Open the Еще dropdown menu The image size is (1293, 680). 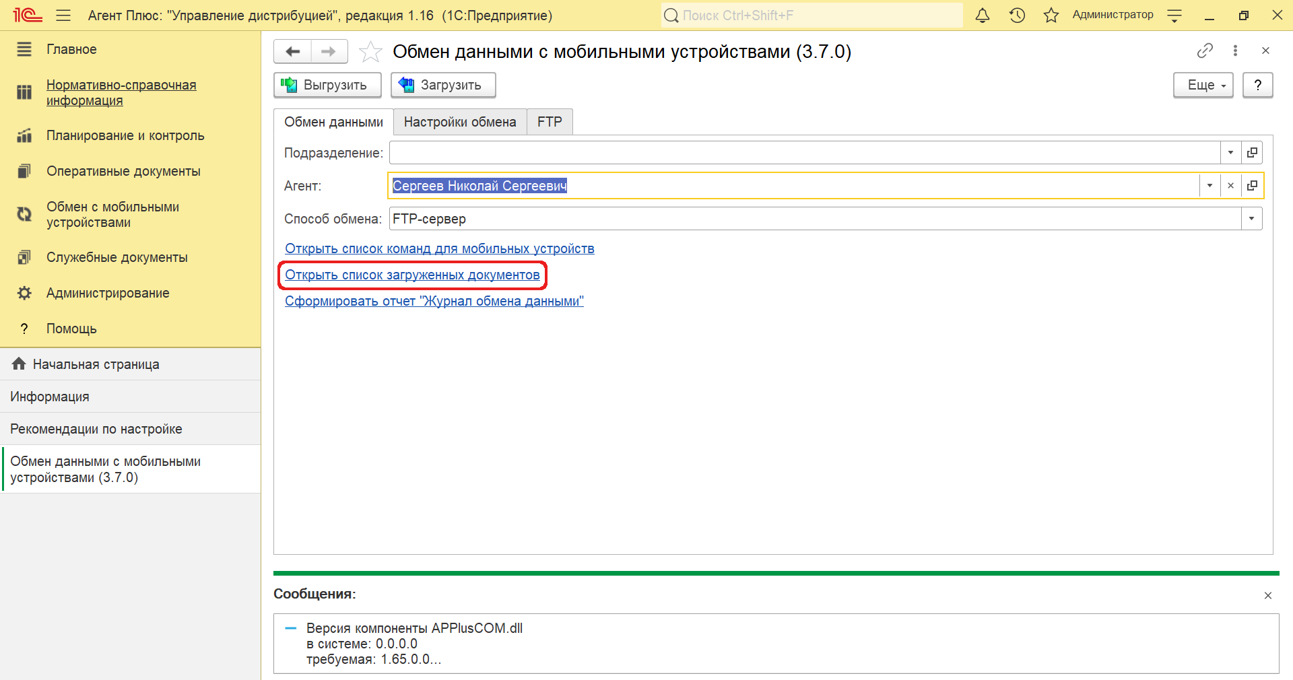(1203, 85)
